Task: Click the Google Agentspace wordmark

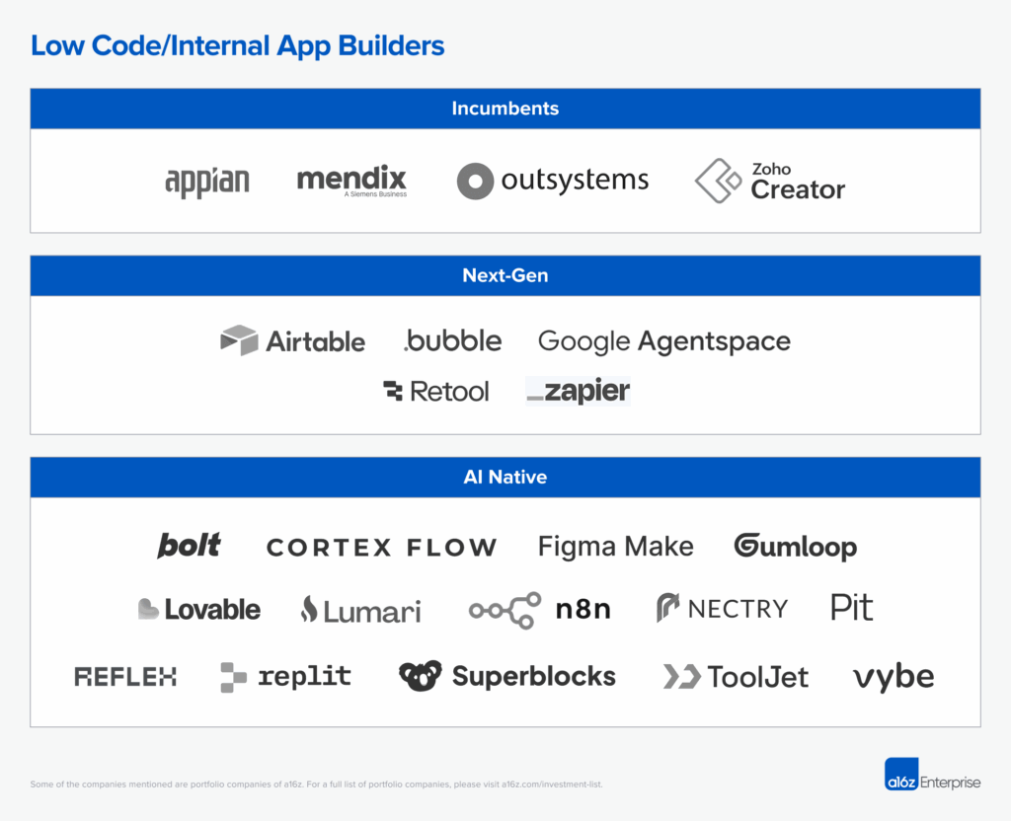Action: [x=663, y=340]
